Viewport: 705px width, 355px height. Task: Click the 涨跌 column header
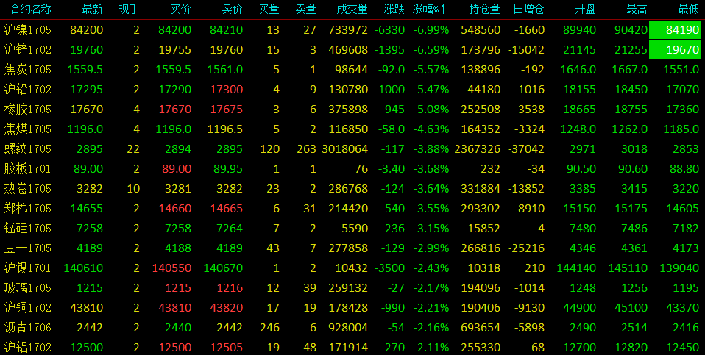coord(394,9)
